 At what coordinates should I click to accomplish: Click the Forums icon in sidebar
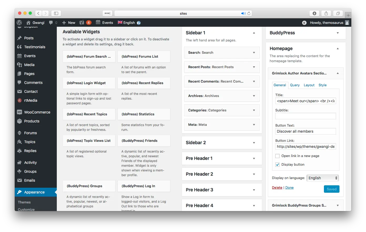click(19, 133)
